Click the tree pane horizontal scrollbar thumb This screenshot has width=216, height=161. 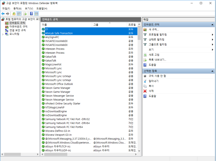point(12,155)
